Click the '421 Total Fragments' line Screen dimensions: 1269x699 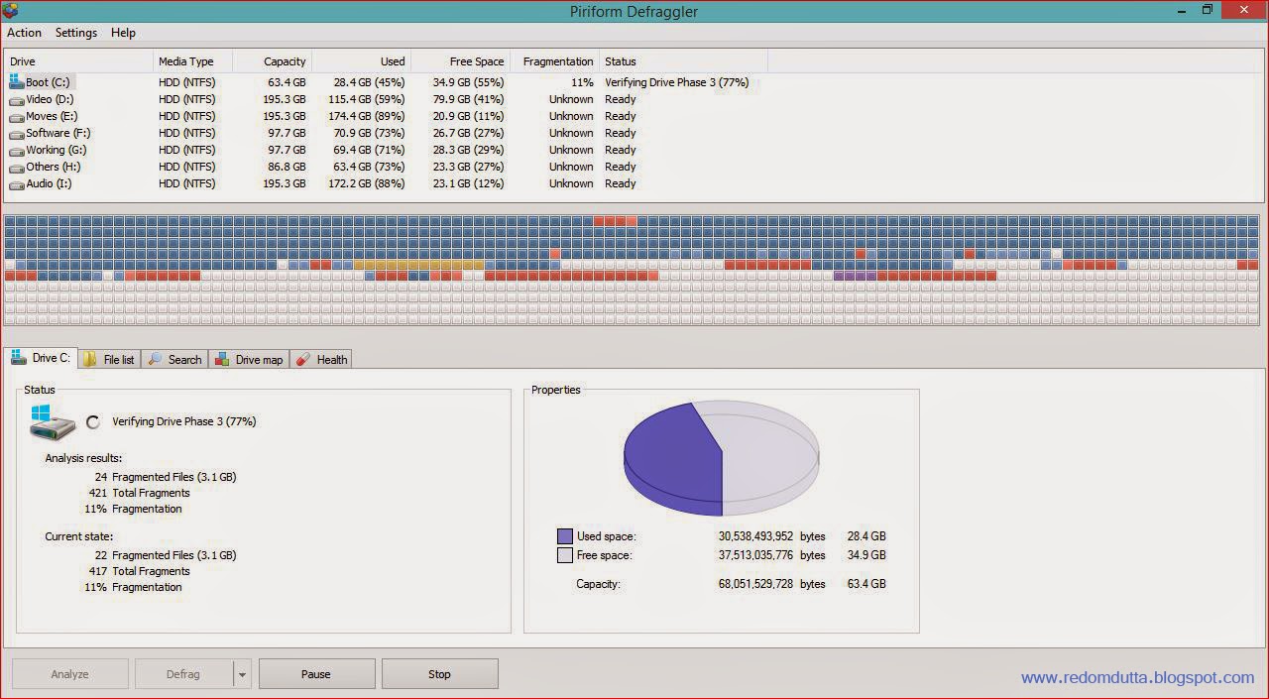139,493
